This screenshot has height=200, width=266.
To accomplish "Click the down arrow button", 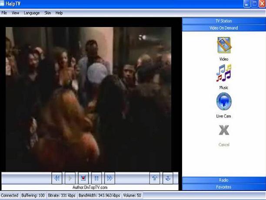I will click(x=168, y=178).
